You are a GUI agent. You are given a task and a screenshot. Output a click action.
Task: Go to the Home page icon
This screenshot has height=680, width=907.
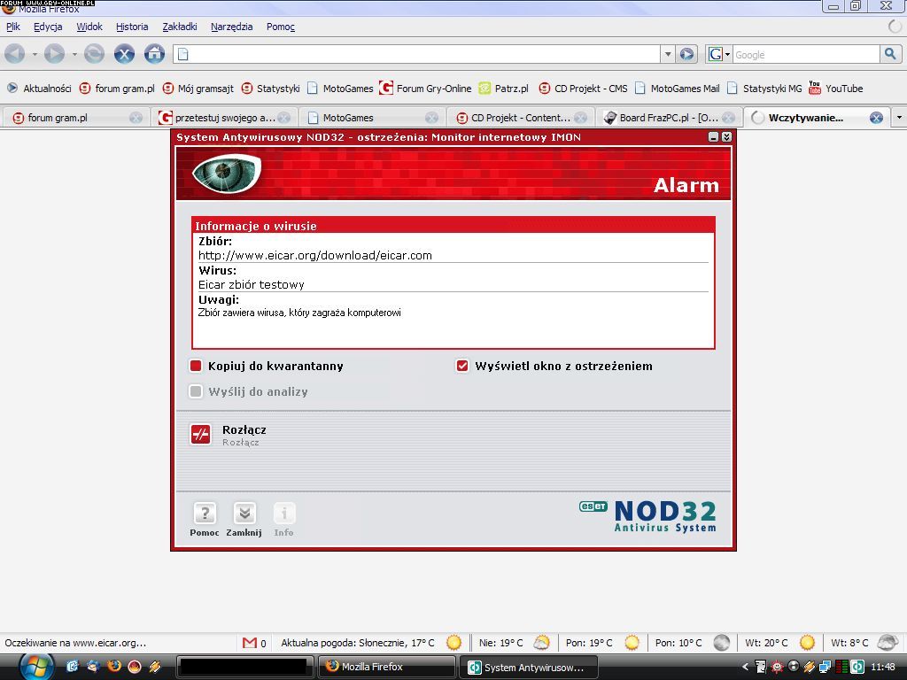point(154,54)
